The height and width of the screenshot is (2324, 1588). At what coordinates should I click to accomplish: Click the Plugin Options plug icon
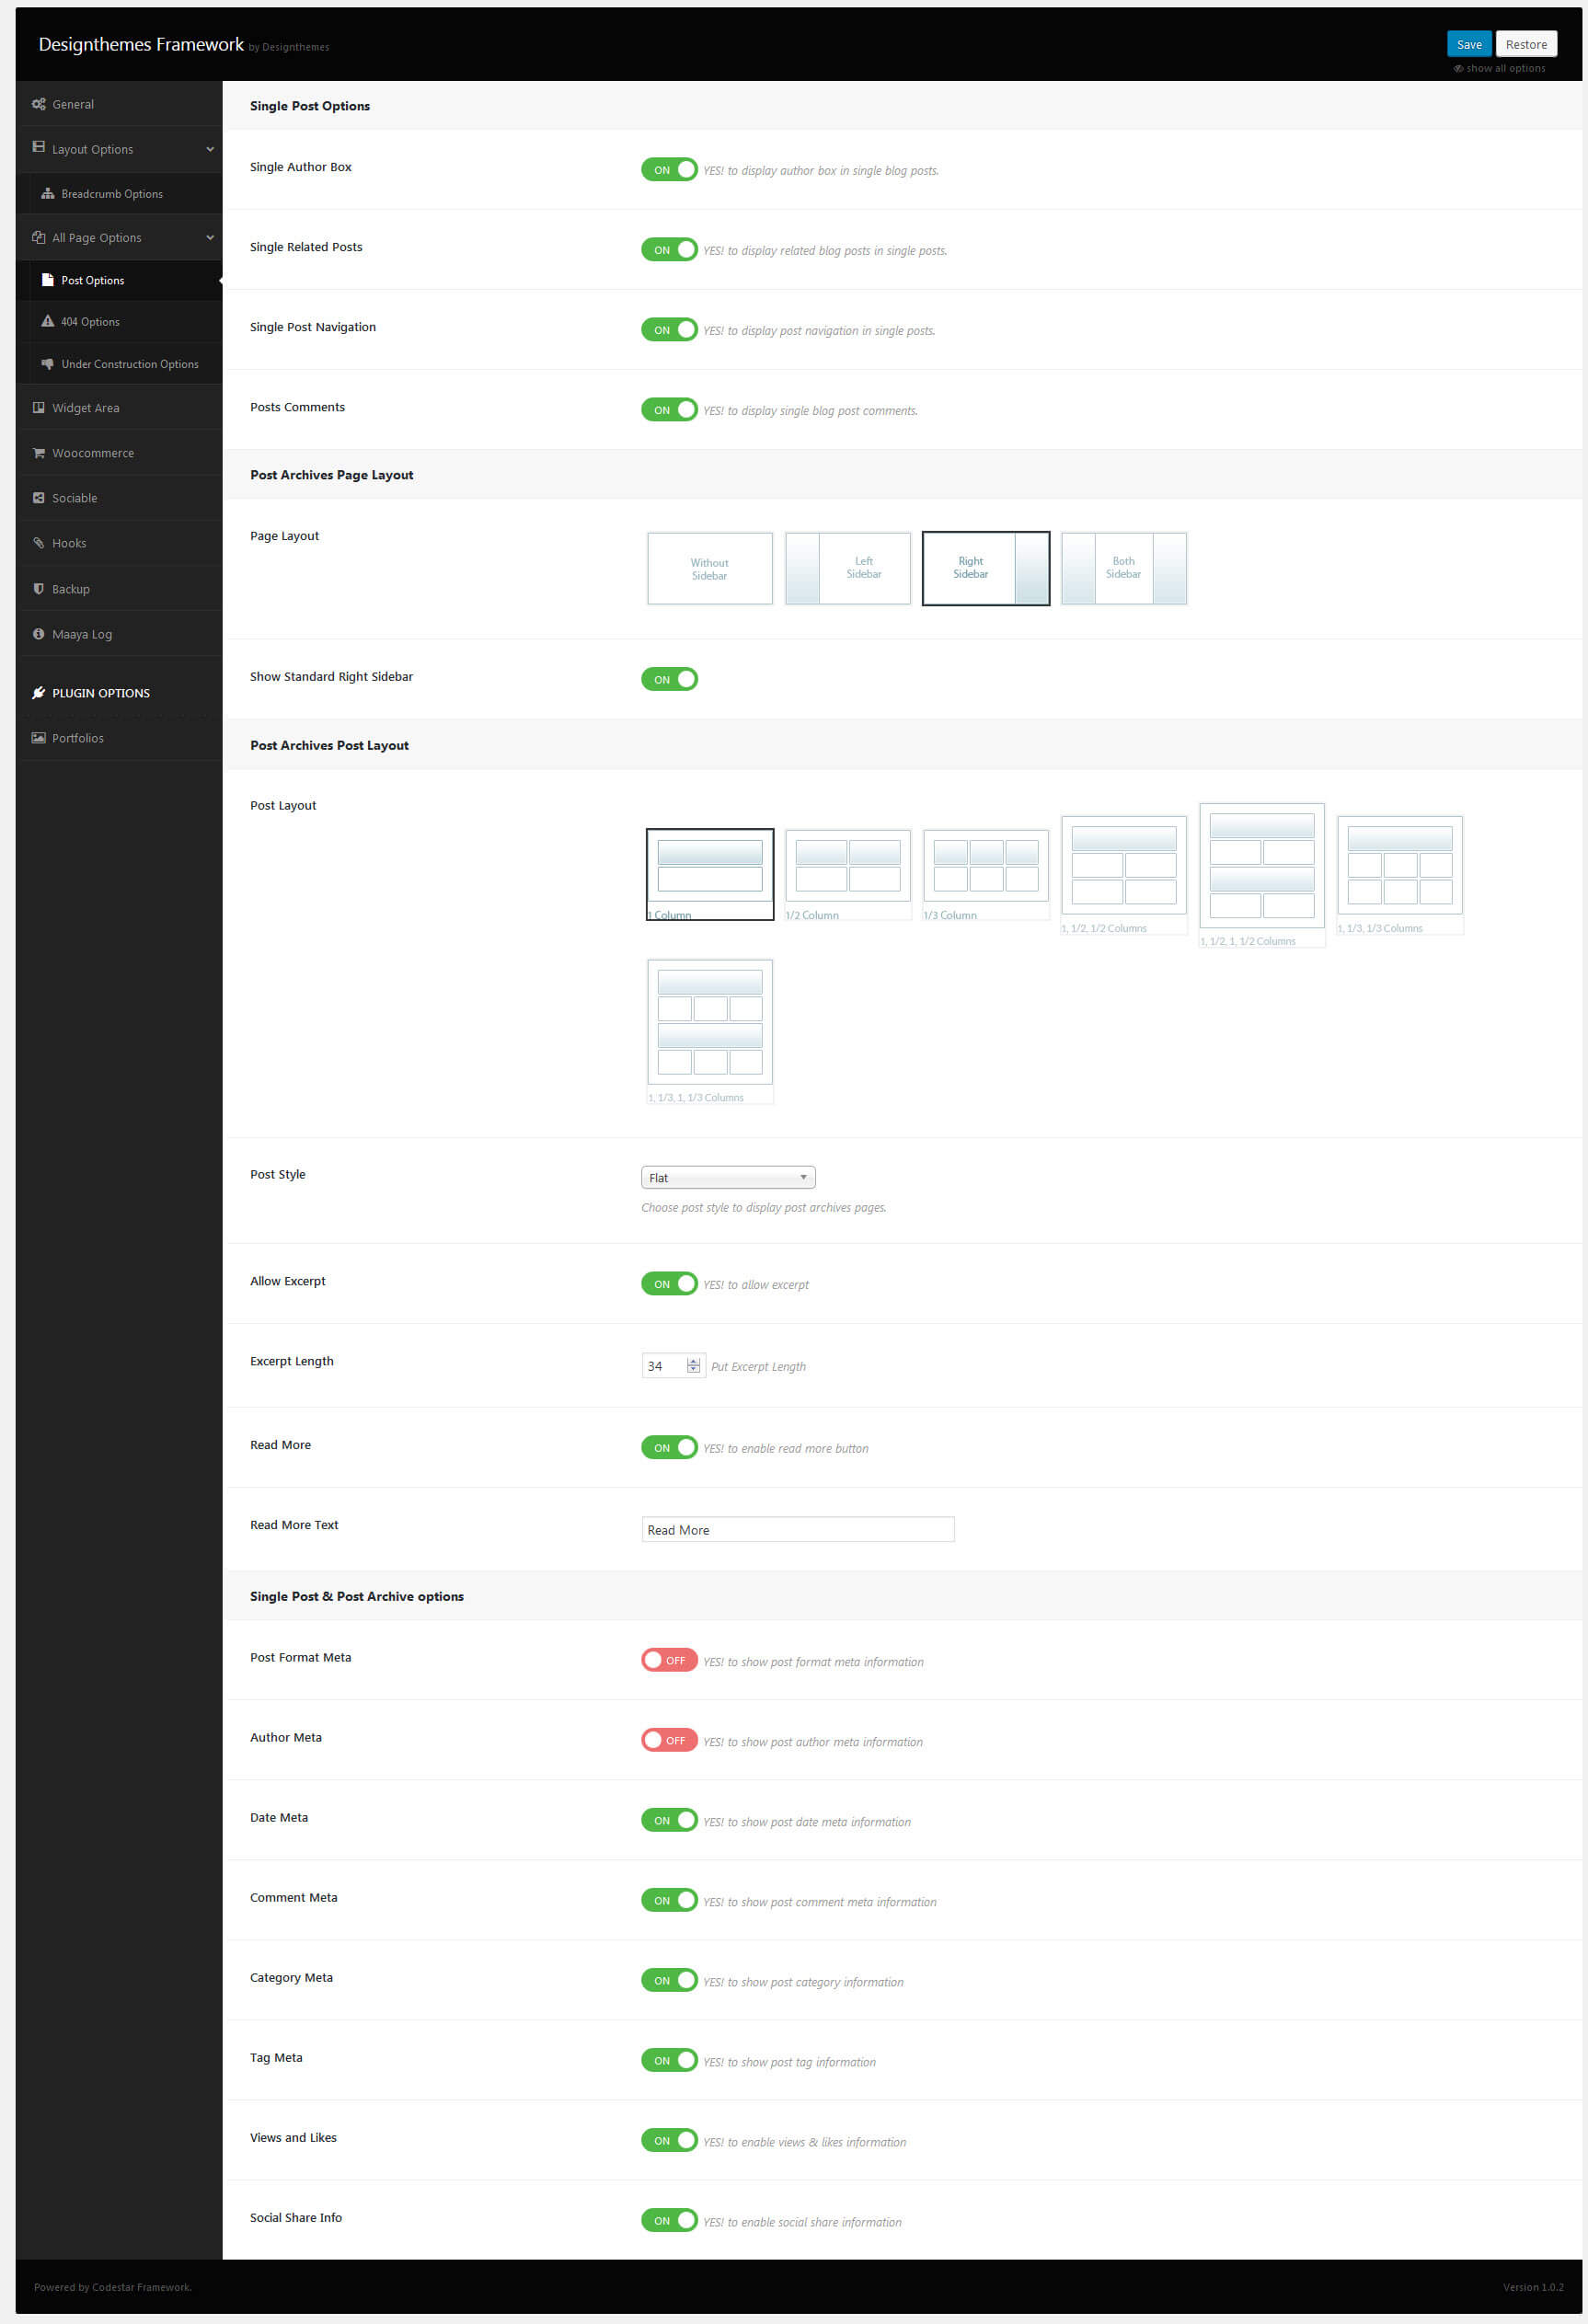38,692
